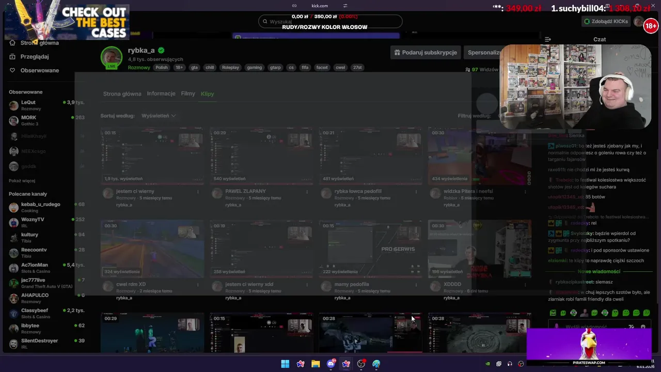Image resolution: width=661 pixels, height=372 pixels.
Task: Click the gta tag
Action: pyautogui.click(x=194, y=68)
